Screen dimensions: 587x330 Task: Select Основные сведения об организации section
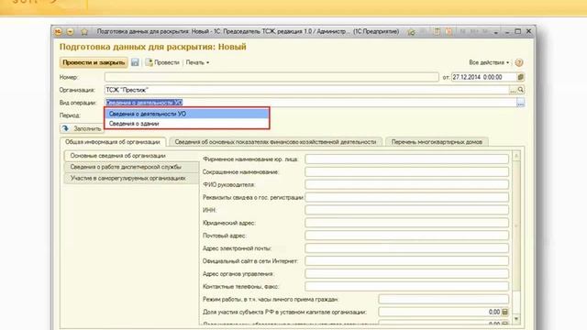(131, 156)
